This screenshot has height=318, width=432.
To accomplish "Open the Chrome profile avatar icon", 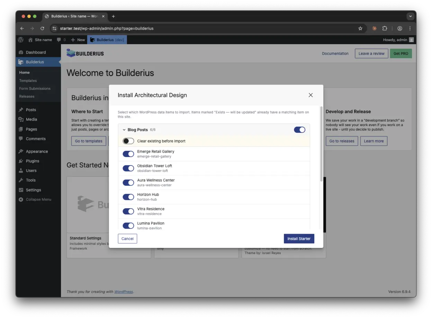I will [400, 28].
